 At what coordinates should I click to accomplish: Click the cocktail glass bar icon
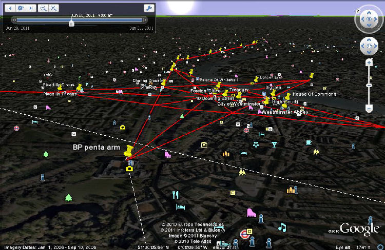coord(274,144)
